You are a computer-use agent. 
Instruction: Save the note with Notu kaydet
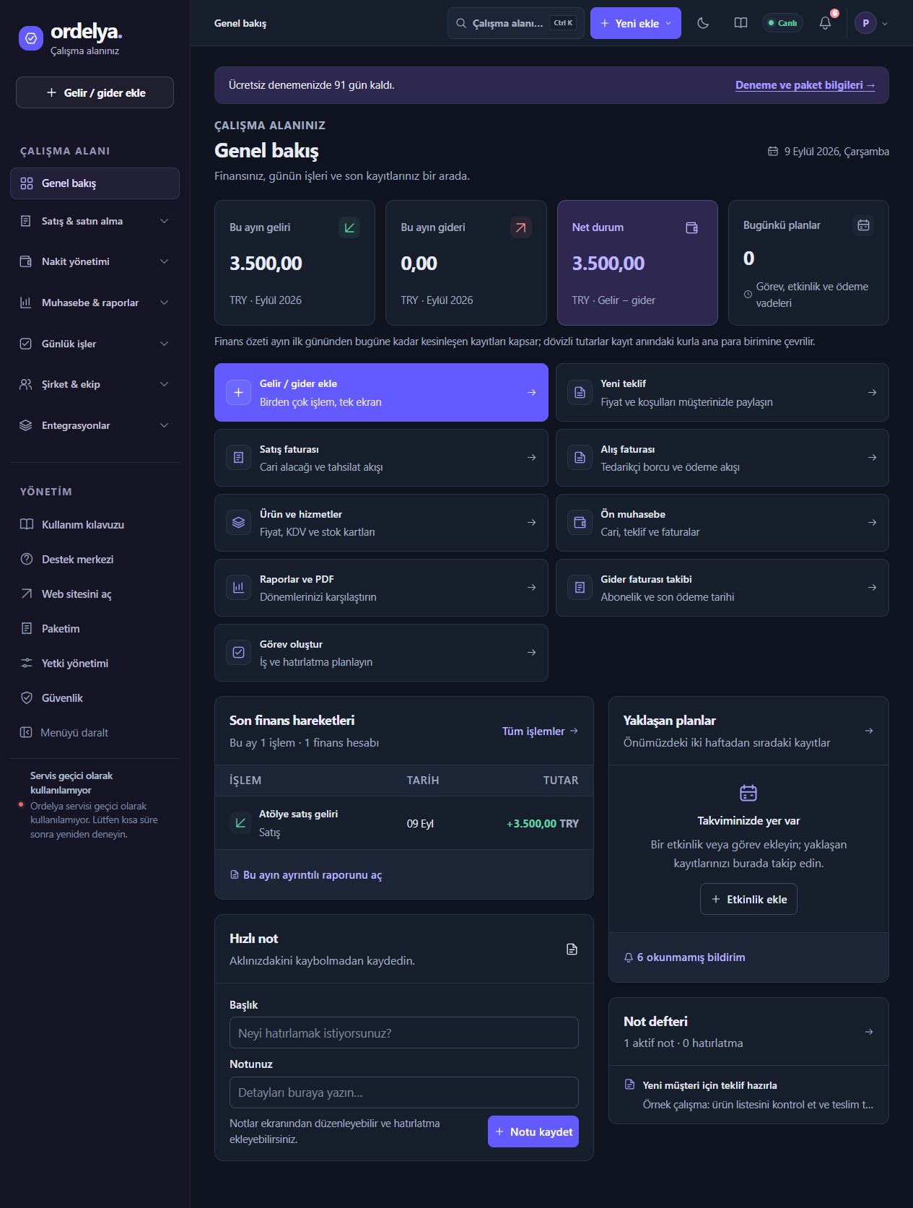533,1131
